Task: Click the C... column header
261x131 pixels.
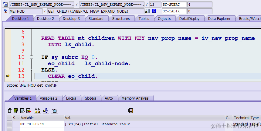Action: pyautogui.click(x=229, y=118)
